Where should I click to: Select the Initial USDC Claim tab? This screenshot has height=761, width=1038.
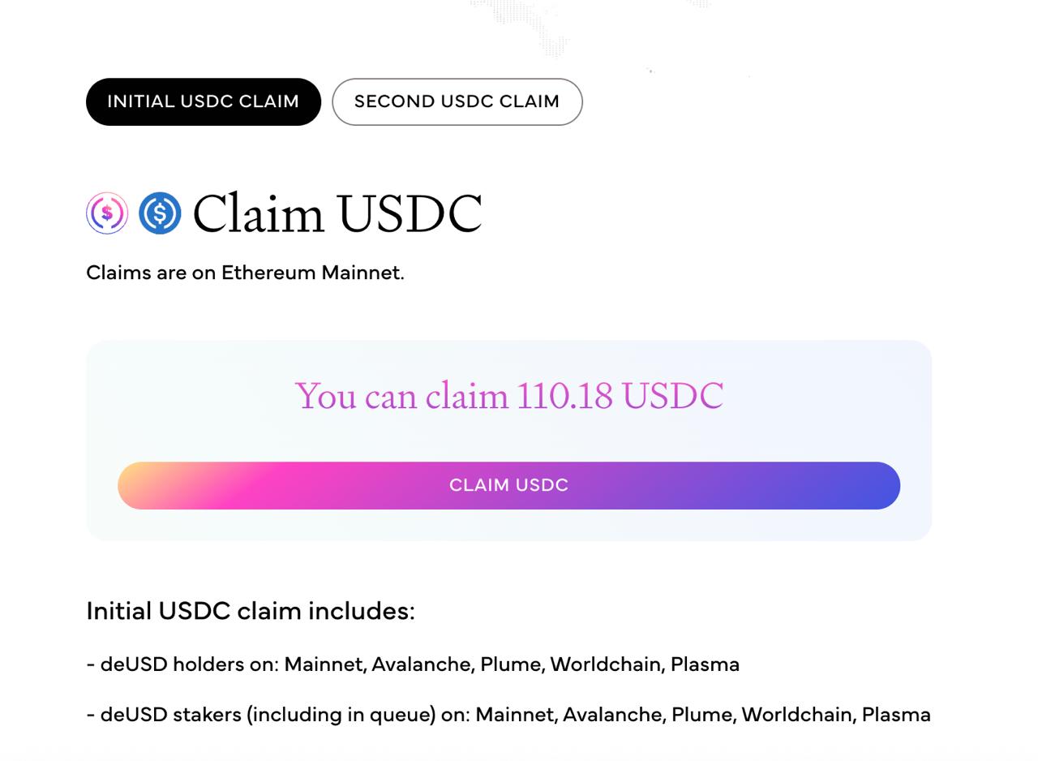pos(203,102)
